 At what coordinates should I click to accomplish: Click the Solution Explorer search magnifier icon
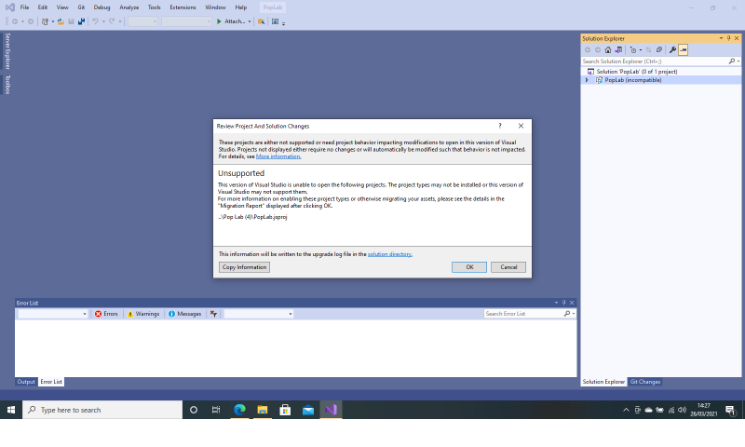click(732, 61)
